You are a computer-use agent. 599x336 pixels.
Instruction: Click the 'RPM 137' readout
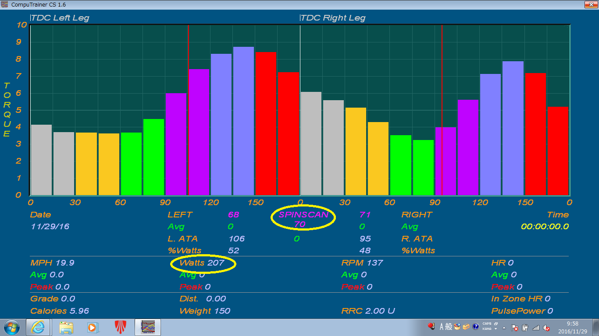(362, 262)
